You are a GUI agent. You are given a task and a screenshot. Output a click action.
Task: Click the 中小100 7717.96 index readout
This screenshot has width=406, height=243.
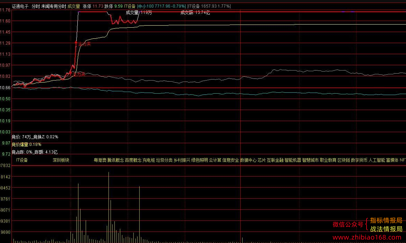click(x=161, y=6)
